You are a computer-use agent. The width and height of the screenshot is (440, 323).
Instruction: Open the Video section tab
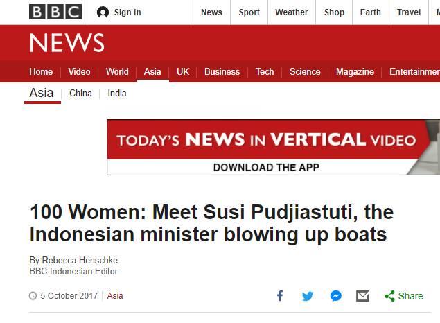tap(79, 72)
